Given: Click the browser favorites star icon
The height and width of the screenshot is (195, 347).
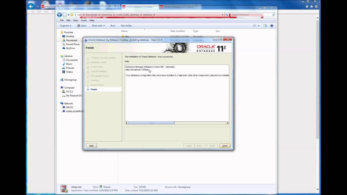Looking at the screenshot, I should [x=311, y=6].
